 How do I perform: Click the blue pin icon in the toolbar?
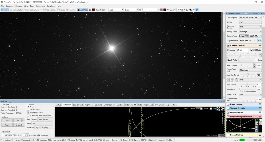point(197,10)
